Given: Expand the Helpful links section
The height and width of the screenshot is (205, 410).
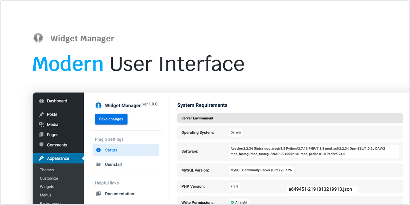Looking at the screenshot, I should click(107, 183).
